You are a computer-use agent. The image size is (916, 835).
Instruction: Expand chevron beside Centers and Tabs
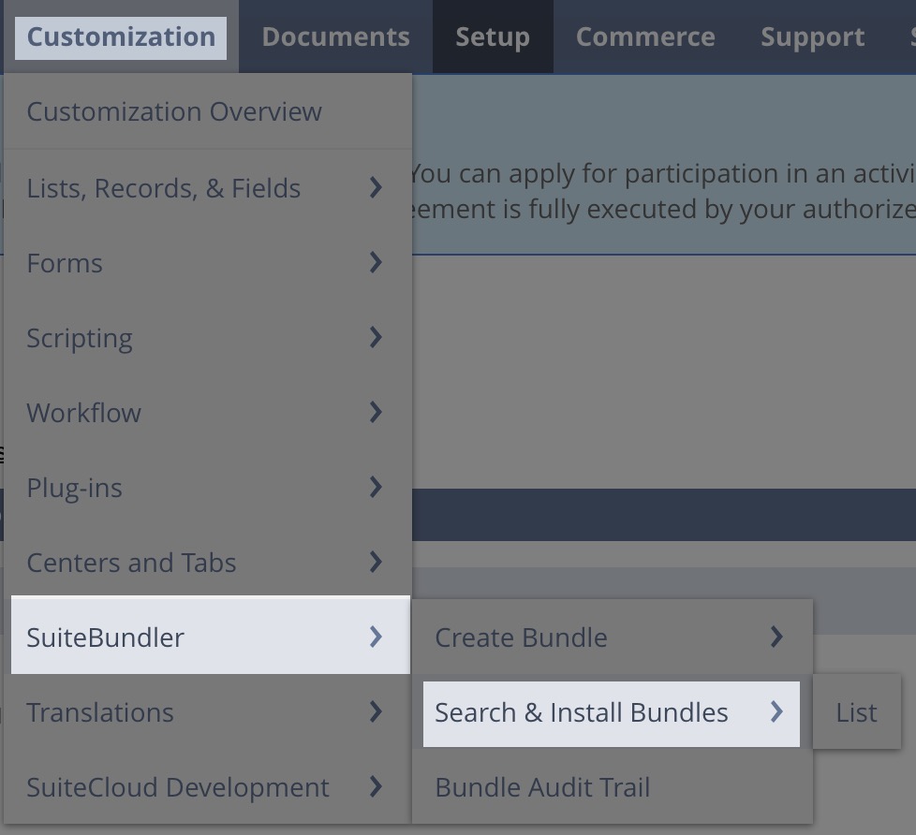point(376,562)
